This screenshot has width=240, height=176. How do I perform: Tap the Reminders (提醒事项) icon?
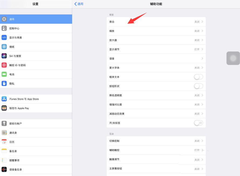pos(4,160)
